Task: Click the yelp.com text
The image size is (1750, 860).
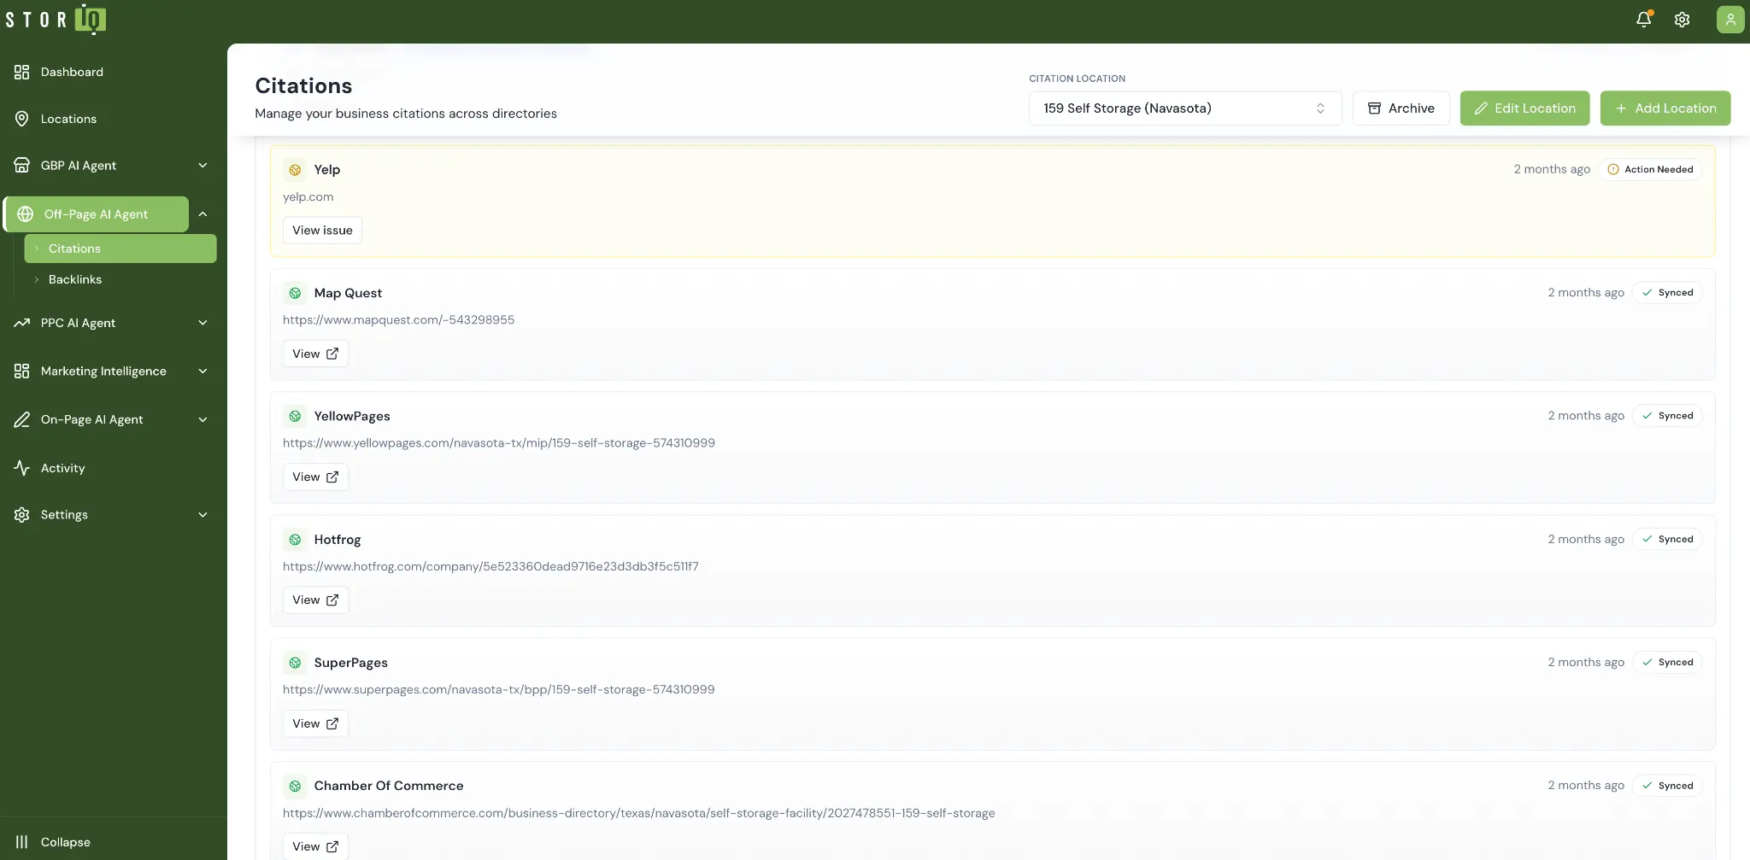Action: pos(308,197)
